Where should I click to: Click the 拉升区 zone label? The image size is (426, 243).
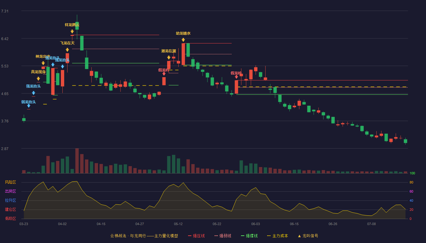(11, 200)
